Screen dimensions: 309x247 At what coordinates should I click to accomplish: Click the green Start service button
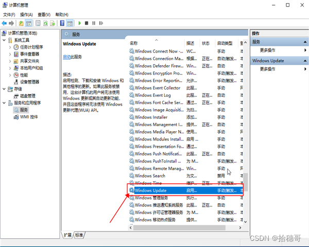coord(80,23)
